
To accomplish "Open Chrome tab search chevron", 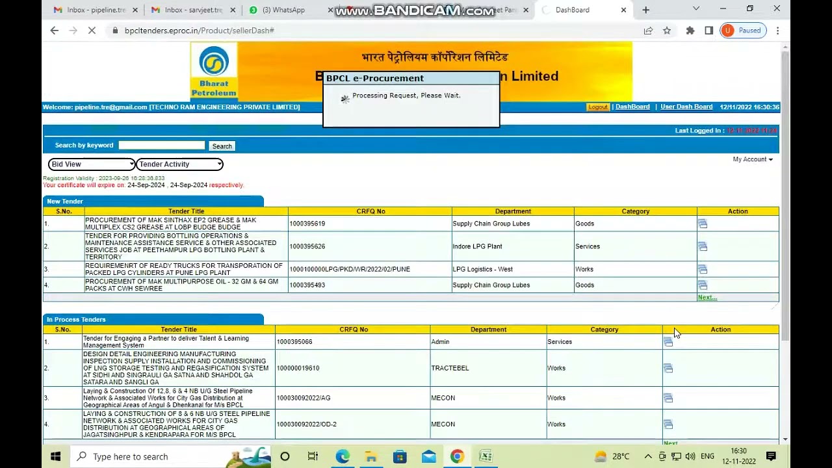I will click(696, 9).
